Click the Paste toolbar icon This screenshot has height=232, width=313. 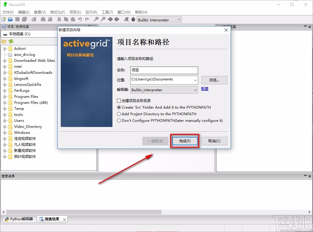pos(73,19)
